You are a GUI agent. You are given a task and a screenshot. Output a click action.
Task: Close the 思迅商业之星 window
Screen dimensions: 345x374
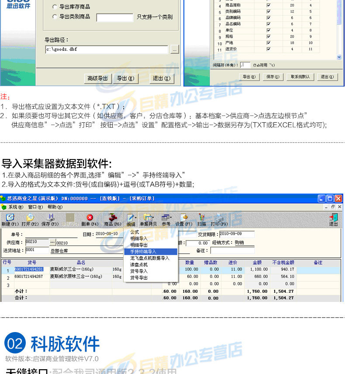point(338,198)
